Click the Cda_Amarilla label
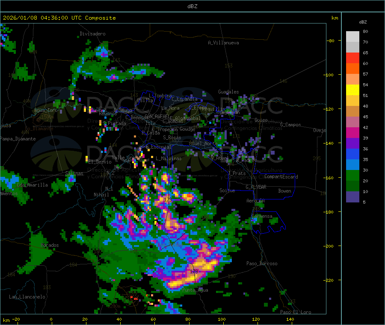 [32, 185]
